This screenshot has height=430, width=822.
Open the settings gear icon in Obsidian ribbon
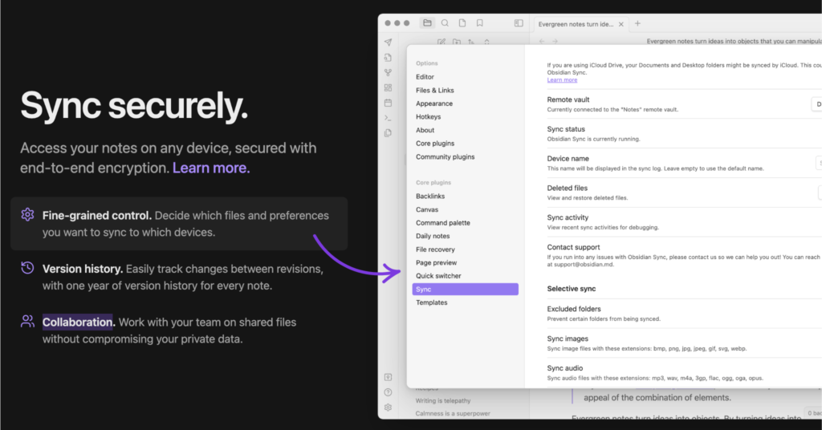(x=388, y=408)
